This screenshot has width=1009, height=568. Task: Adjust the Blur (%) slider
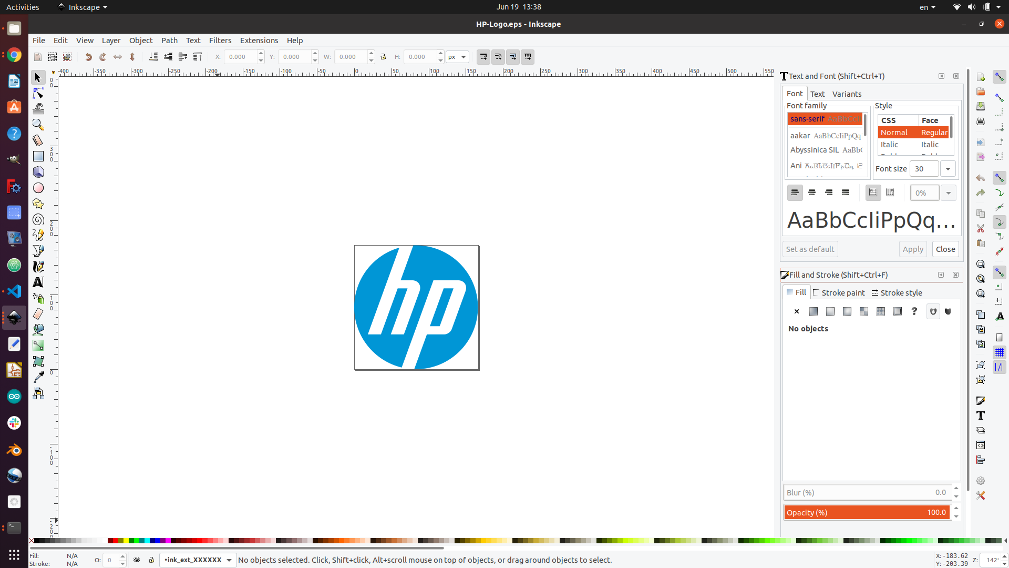tap(867, 493)
